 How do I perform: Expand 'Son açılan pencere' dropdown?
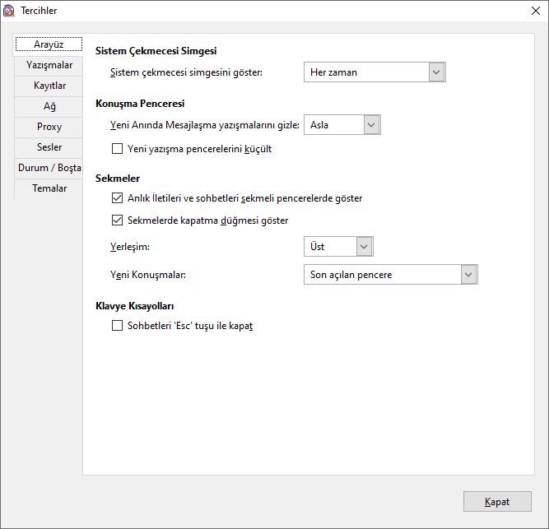tap(391, 275)
